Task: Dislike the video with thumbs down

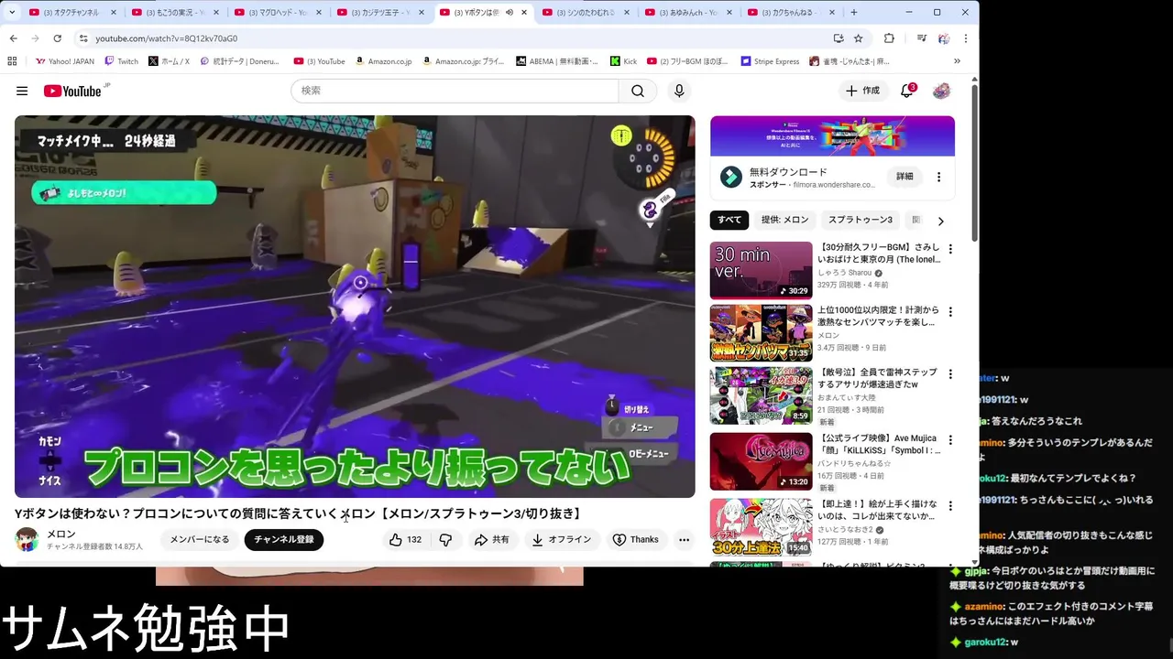Action: tap(445, 539)
